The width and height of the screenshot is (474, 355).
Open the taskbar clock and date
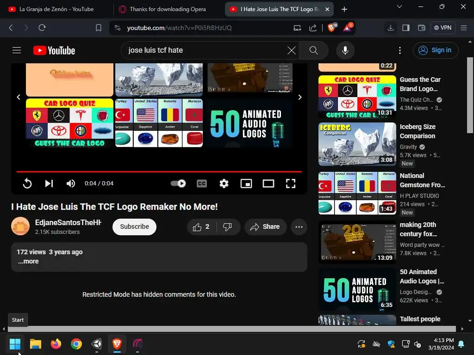tap(441, 344)
